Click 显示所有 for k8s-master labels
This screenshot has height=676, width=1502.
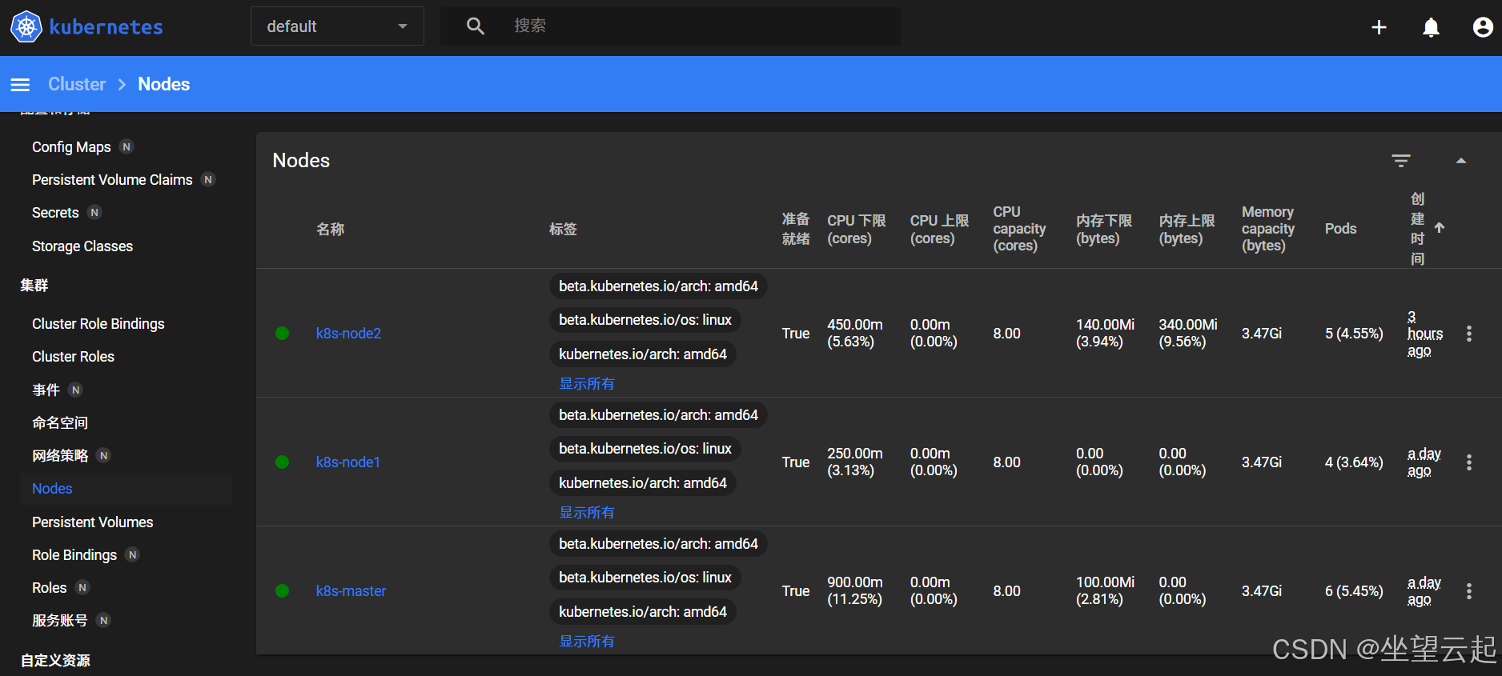(x=587, y=642)
